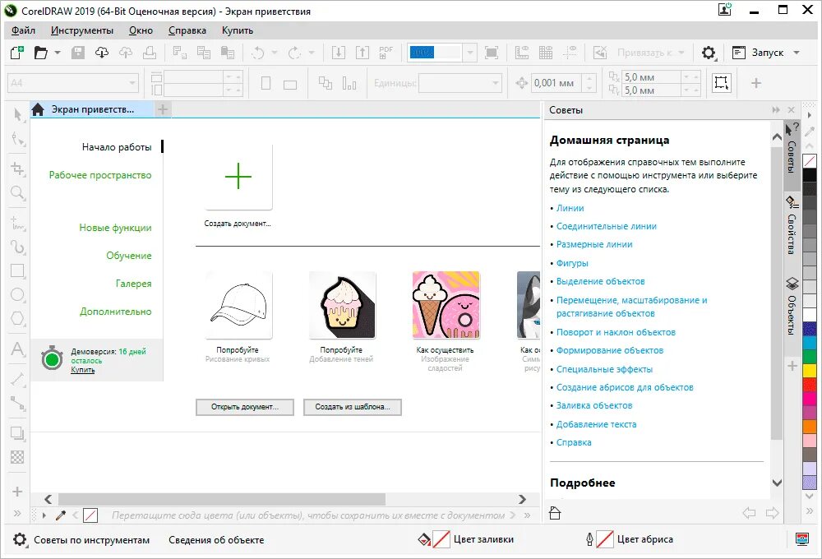Click the account sign-in icon in title bar
This screenshot has height=559, width=822.
click(x=724, y=9)
